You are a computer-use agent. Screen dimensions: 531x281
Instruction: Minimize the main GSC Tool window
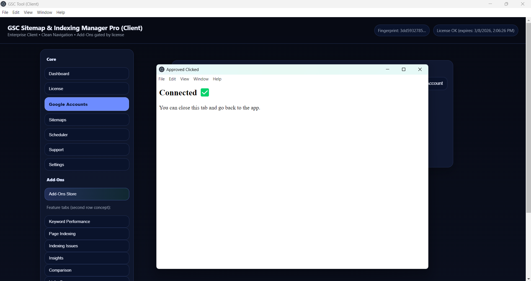[x=490, y=4]
